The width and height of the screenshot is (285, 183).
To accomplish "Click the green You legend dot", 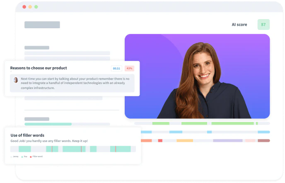I will point(22,156).
